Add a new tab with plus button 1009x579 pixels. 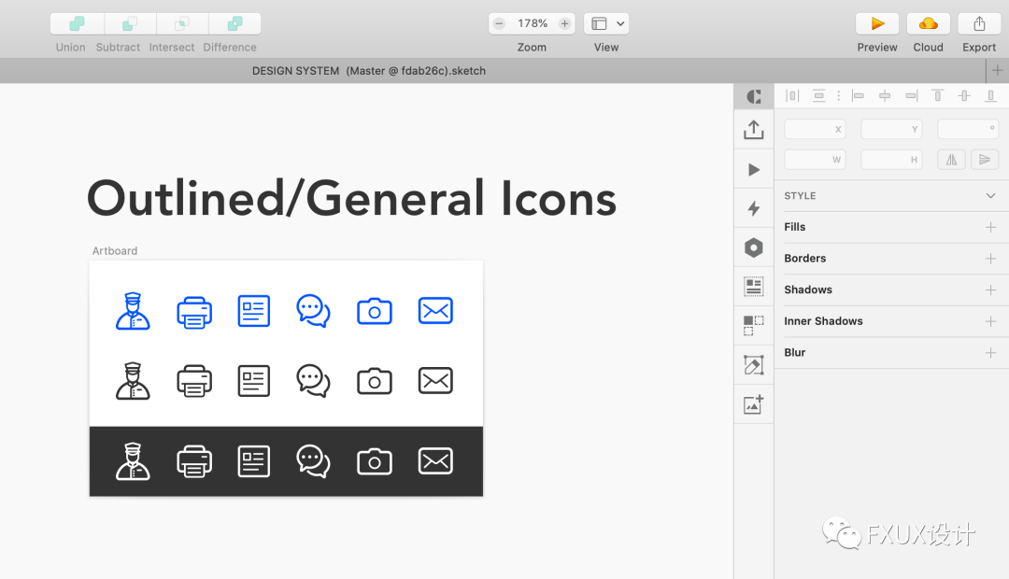pyautogui.click(x=998, y=70)
